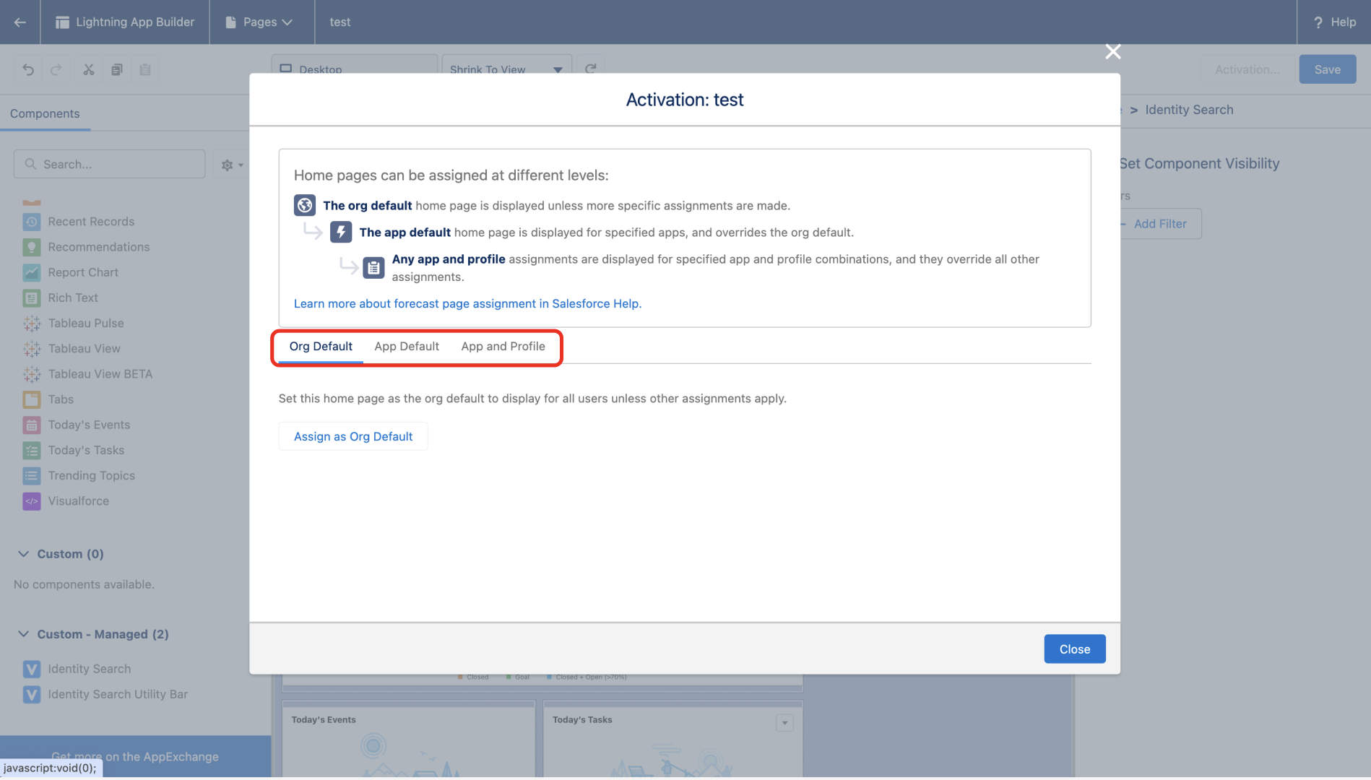This screenshot has height=780, width=1371.
Task: Select the Today's Events component icon
Action: click(x=32, y=425)
